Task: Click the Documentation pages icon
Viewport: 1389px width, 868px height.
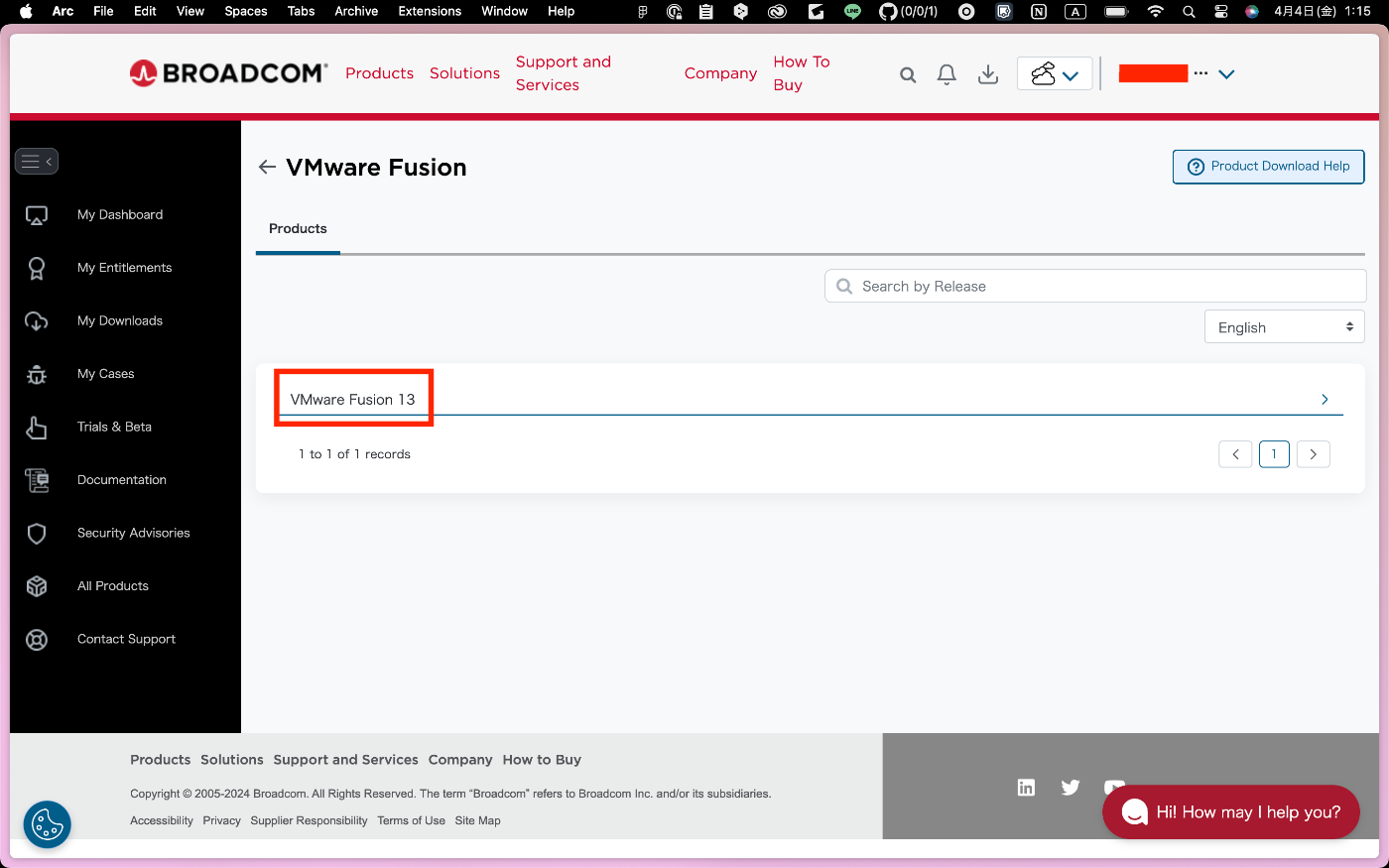Action: [37, 480]
